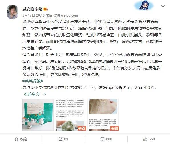170x144 pixels.
Task: Click the repost share icon
Action: [60, 139]
